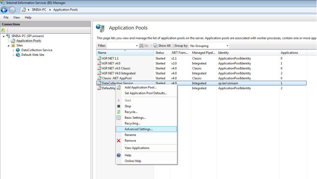This screenshot has height=179, width=317.
Task: Click the Add Application Pool menu icon
Action: coord(119,87)
